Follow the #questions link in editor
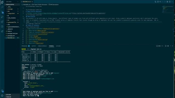The height and width of the screenshot is (98, 175). pos(40,43)
